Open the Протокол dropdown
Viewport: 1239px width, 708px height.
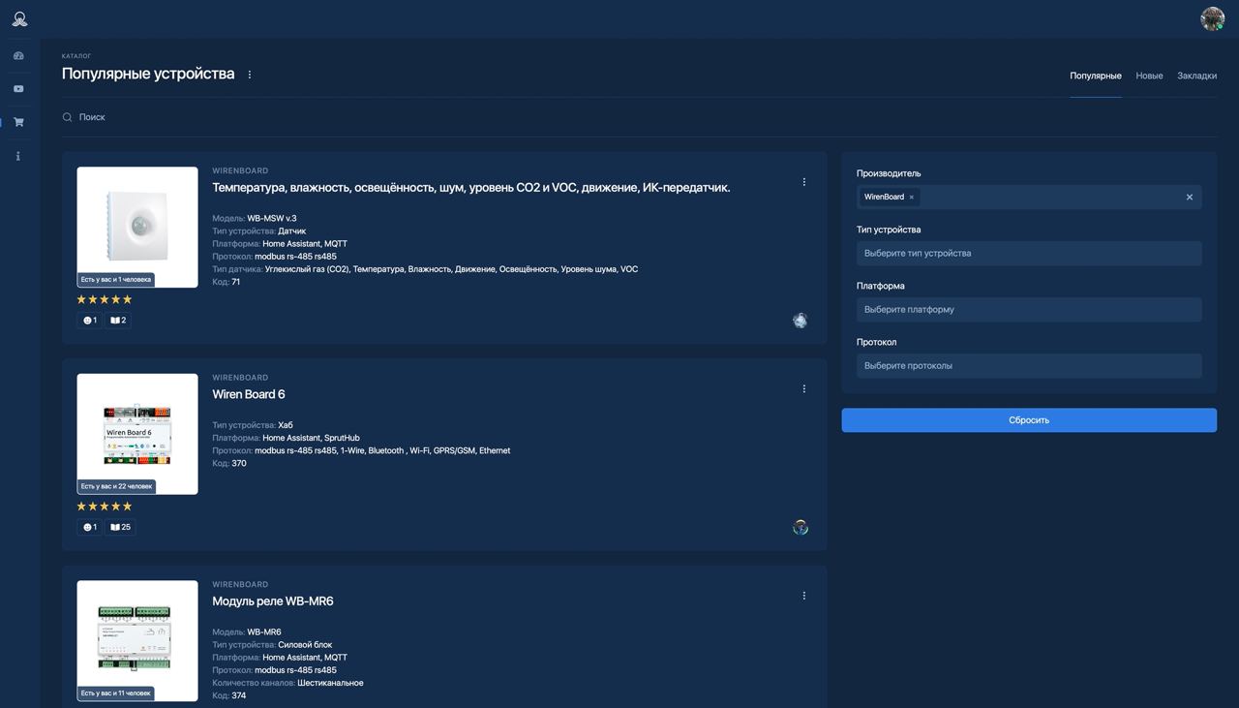(1029, 366)
